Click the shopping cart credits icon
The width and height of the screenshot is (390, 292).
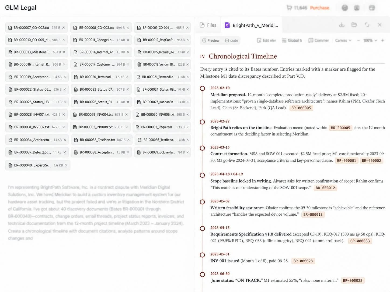pyautogui.click(x=289, y=8)
